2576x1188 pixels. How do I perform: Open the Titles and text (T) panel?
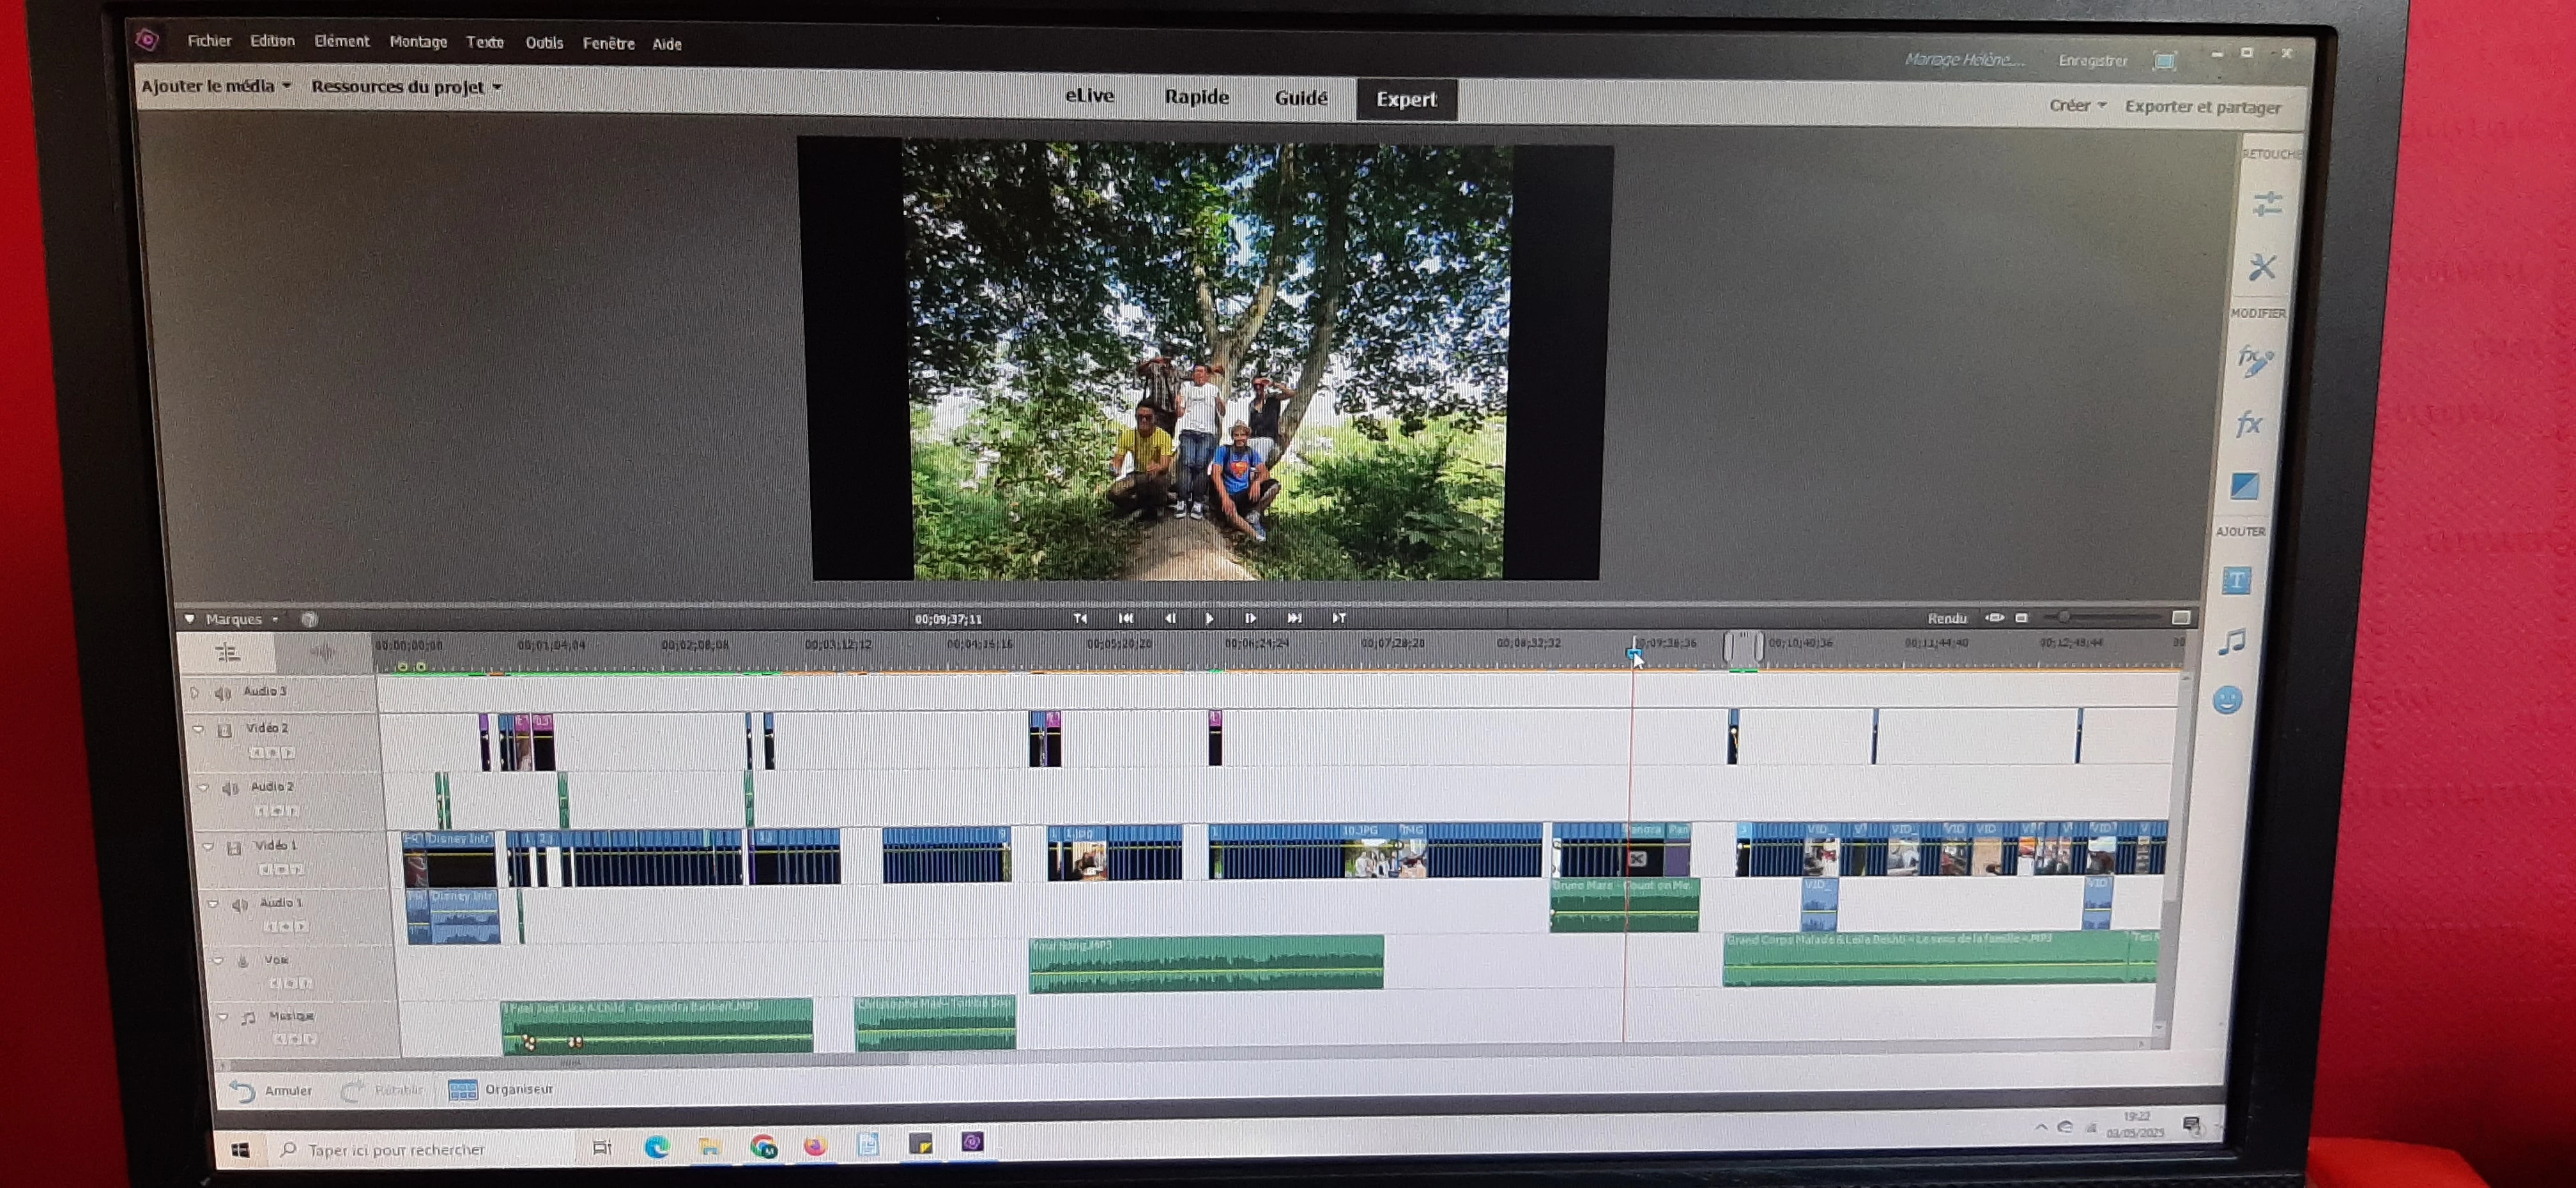click(2237, 581)
